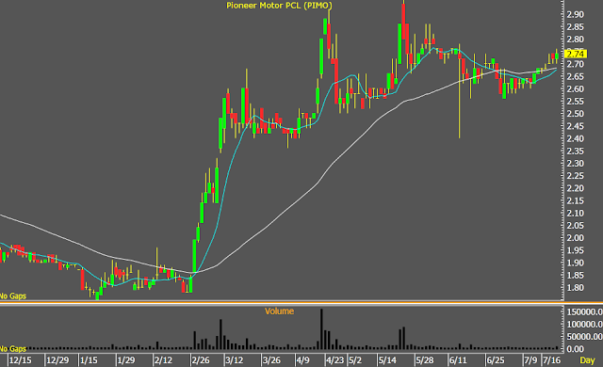The height and width of the screenshot is (367, 603).
Task: Select the 7/16 date marker
Action: point(551,360)
